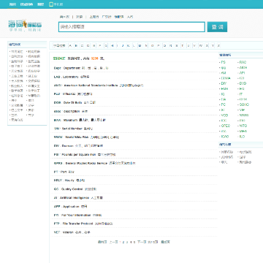
Task: Select the first tab in the top navigation bar
Action: (x=12, y=4)
